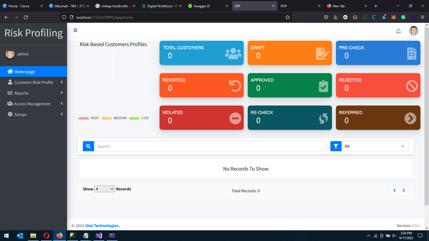This screenshot has width=429, height=241.
Task: Expand the Setups sidebar menu
Action: [x=34, y=114]
